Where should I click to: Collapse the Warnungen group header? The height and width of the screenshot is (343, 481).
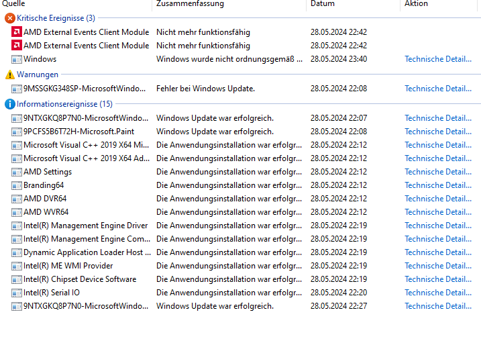click(38, 75)
